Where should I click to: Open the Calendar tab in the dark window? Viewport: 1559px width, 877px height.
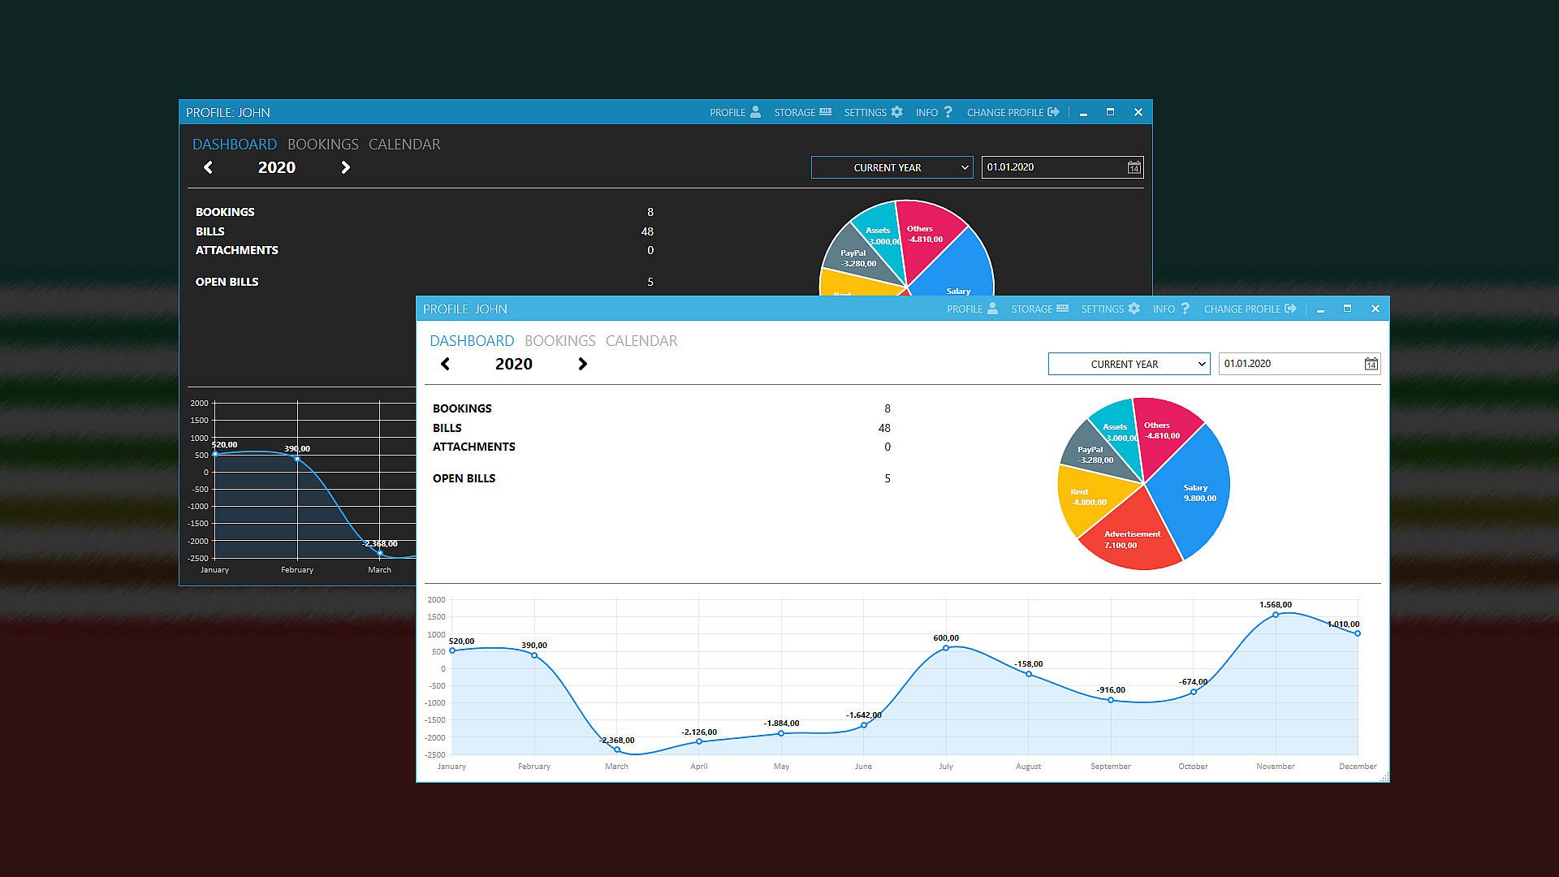click(404, 145)
